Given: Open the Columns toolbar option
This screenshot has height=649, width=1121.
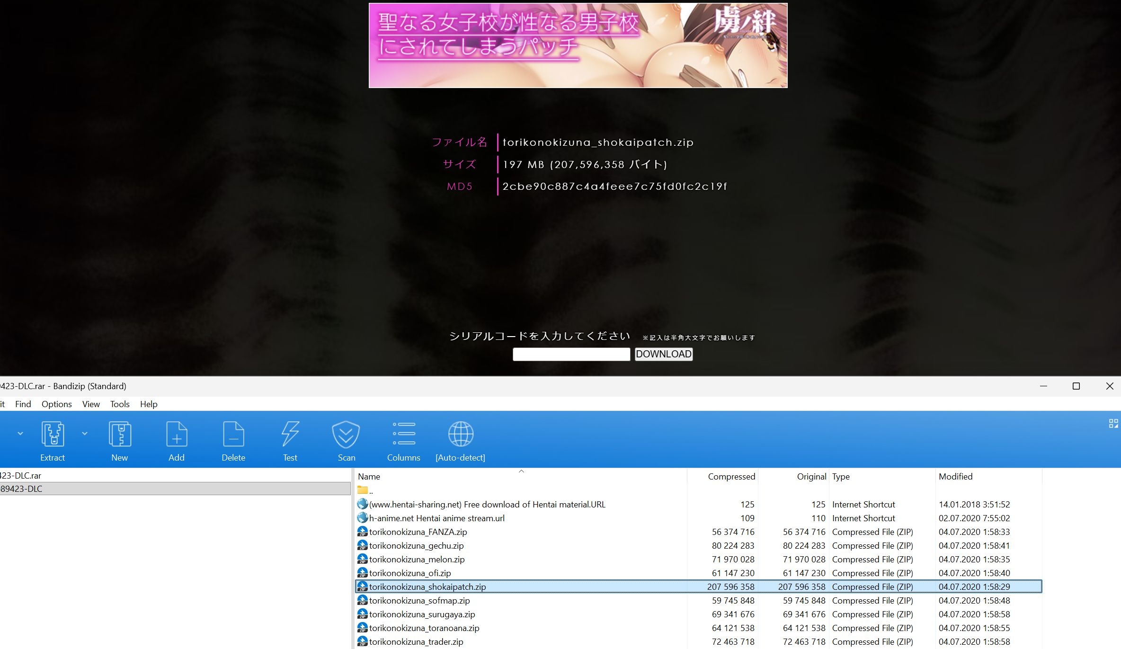Looking at the screenshot, I should coord(404,441).
